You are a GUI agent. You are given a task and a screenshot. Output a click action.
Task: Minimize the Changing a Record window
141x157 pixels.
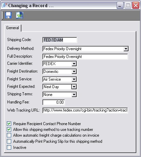(120, 5)
